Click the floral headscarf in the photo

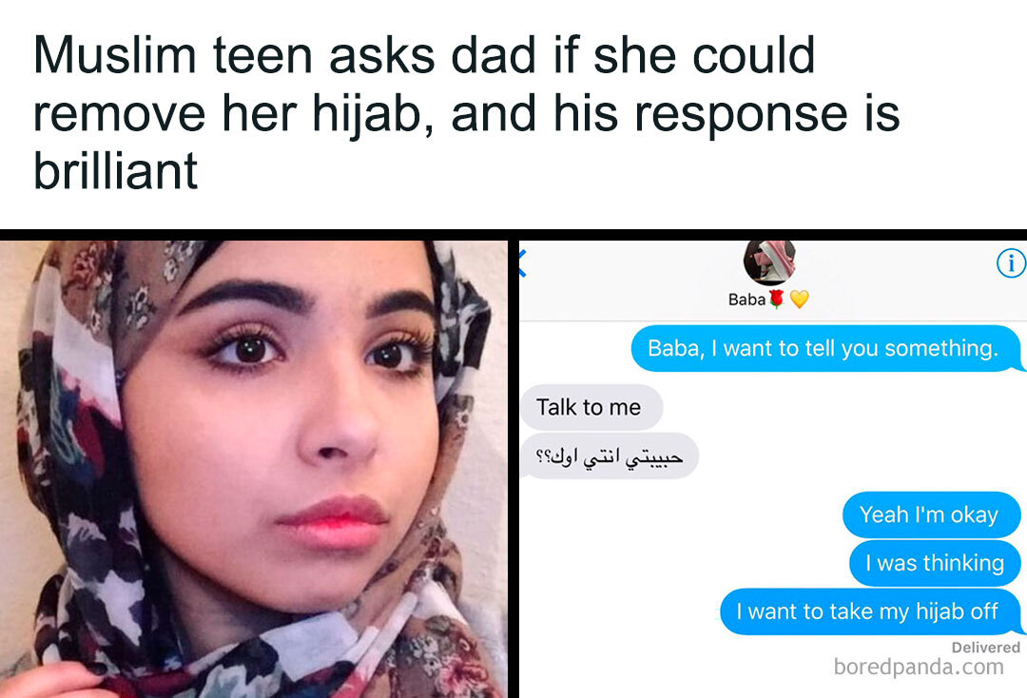tap(79, 458)
